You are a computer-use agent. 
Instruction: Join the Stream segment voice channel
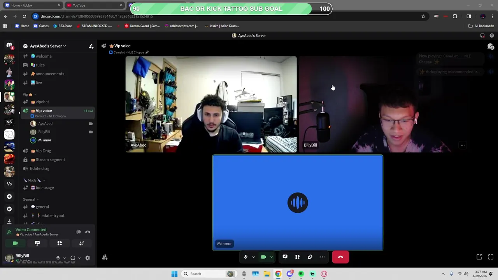point(58,159)
